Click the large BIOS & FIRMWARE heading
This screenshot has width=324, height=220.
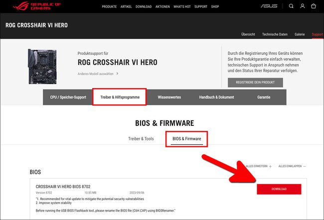coord(164,123)
